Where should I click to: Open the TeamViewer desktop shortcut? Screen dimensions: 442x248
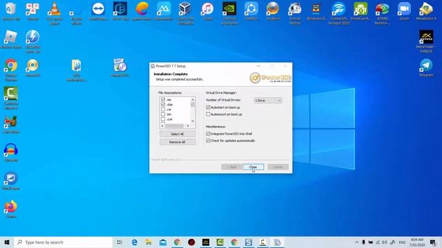tap(98, 11)
